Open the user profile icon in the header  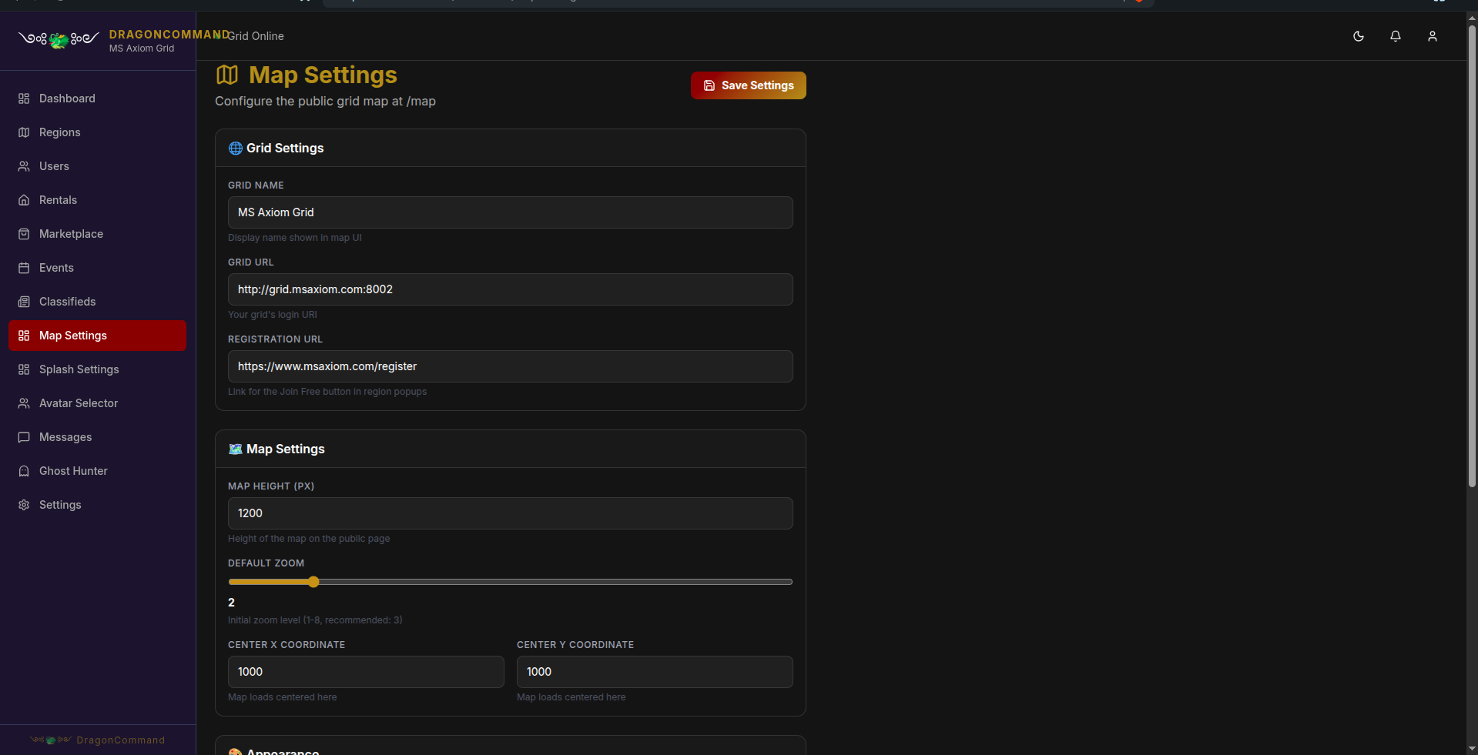pyautogui.click(x=1433, y=36)
